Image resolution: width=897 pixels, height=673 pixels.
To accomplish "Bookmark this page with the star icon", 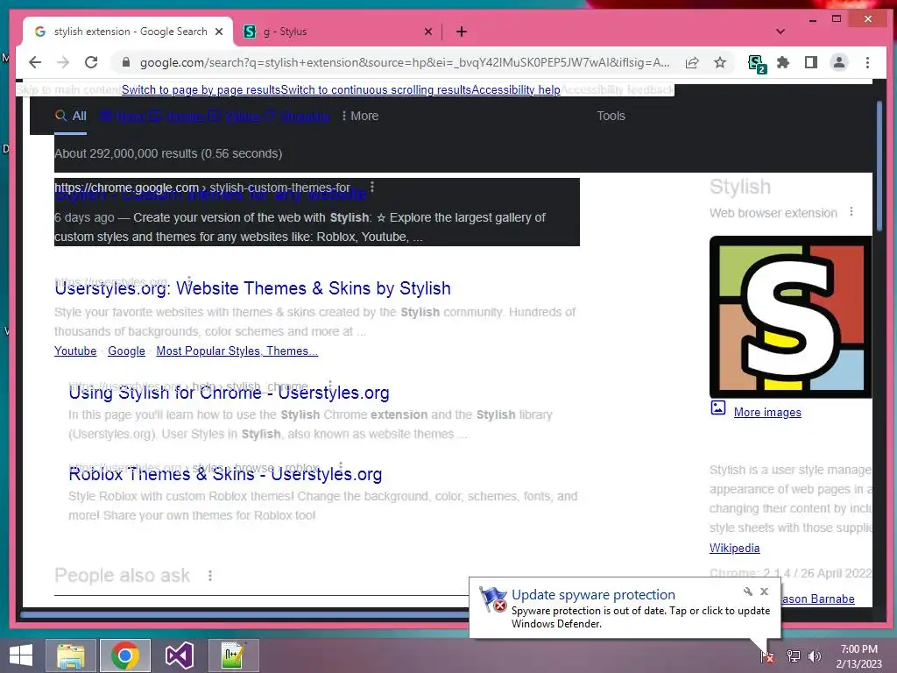I will coord(720,62).
